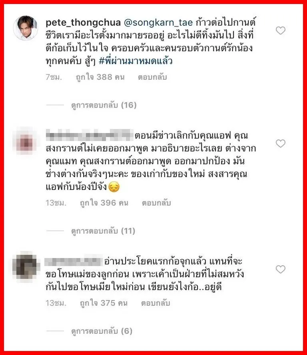Open pete_thongchua's profile picture
The width and height of the screenshot is (307, 355).
coord(26,28)
